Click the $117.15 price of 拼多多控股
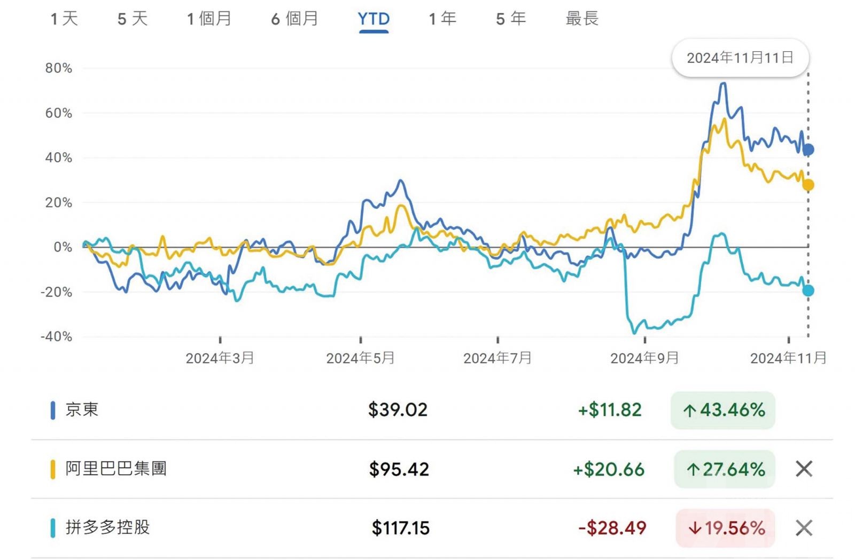Viewport: 855px width, 560px height. pyautogui.click(x=401, y=528)
